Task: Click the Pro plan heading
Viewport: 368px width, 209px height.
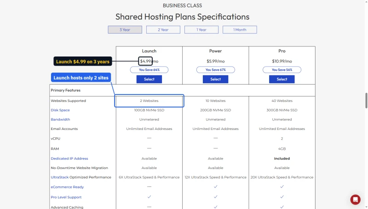Action: point(282,51)
